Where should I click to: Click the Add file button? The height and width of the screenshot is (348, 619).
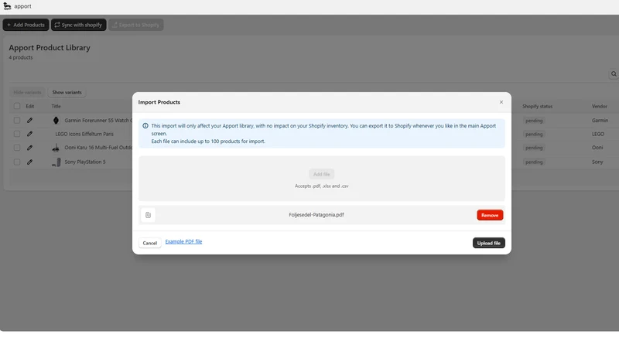click(321, 174)
